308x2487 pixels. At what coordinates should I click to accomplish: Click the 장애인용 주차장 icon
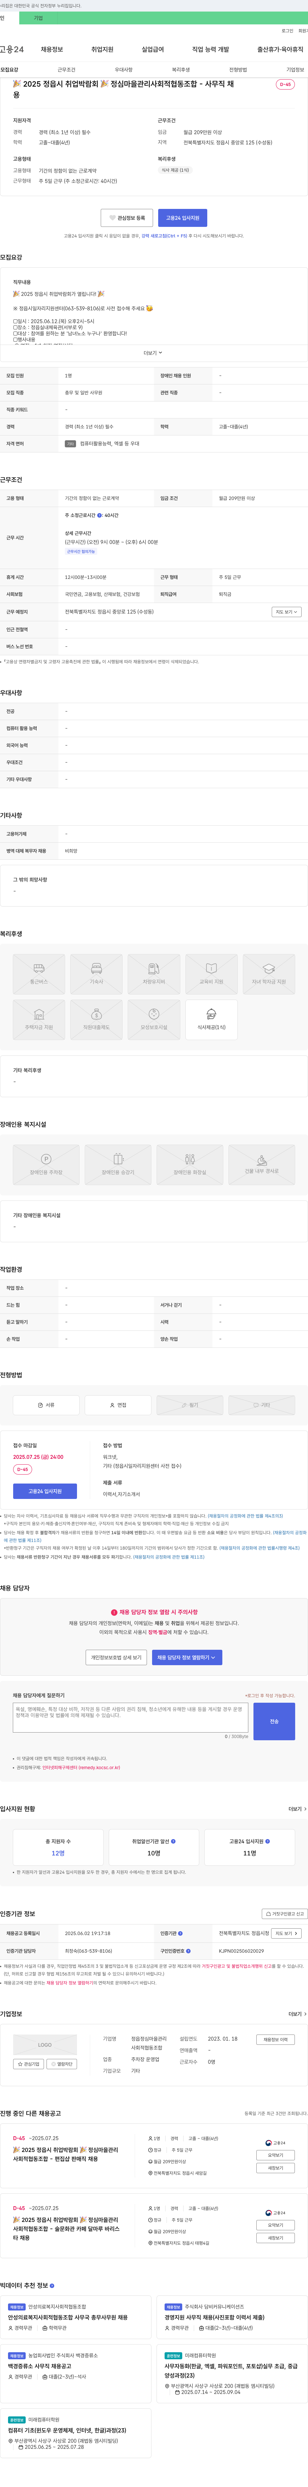[46, 1165]
